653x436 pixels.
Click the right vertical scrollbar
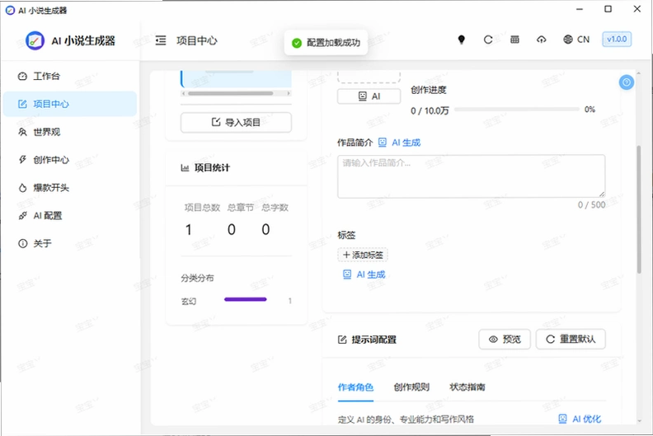pyautogui.click(x=639, y=209)
